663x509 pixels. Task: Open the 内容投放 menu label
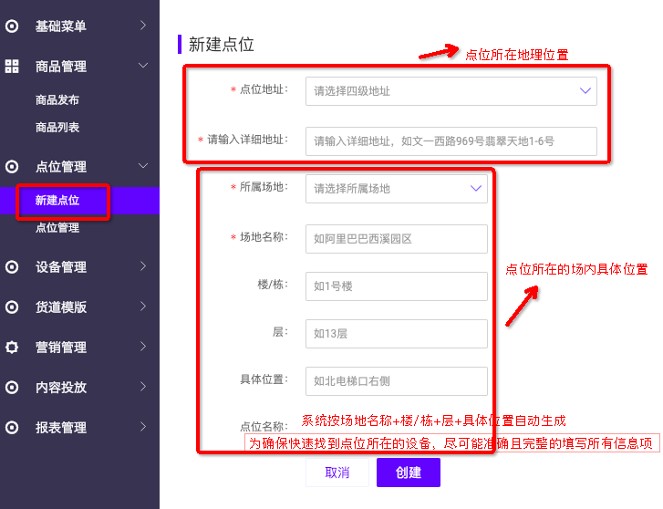coord(61,387)
